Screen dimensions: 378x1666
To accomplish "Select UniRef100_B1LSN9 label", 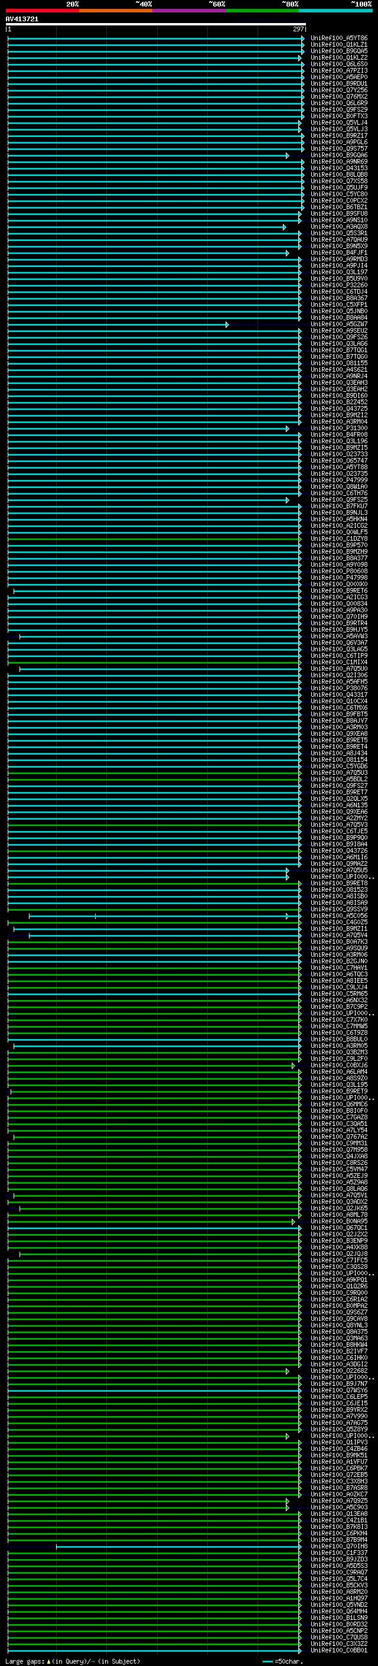I will 339,1618.
